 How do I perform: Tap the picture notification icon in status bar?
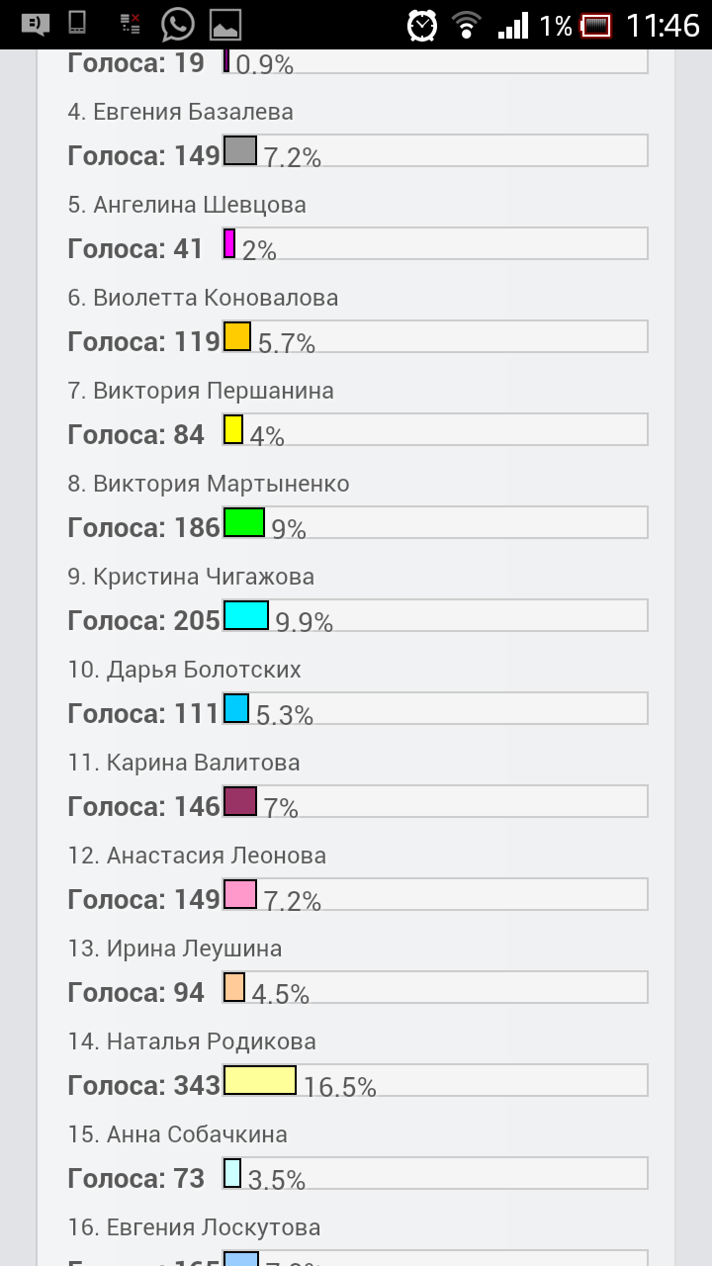point(225,25)
